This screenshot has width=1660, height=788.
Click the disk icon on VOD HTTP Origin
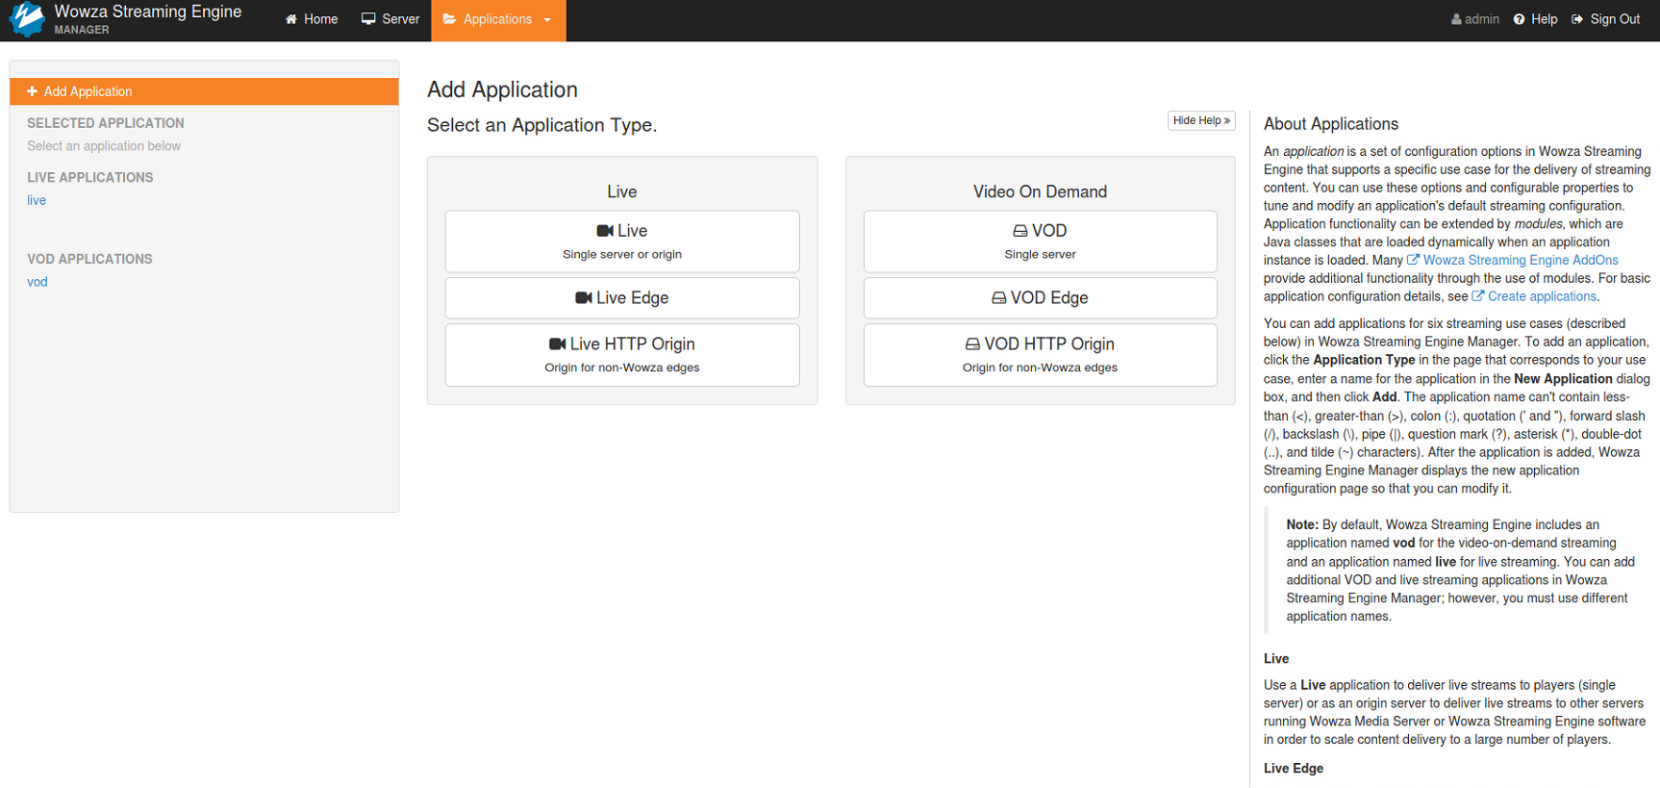pyautogui.click(x=973, y=343)
